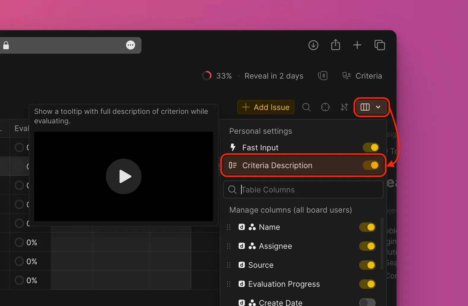Enable the Create Date column toggle
This screenshot has width=468, height=306.
(x=367, y=302)
